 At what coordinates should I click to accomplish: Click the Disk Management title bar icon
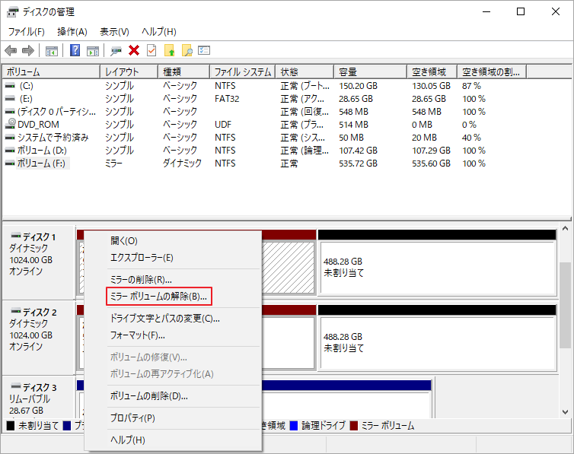point(12,12)
